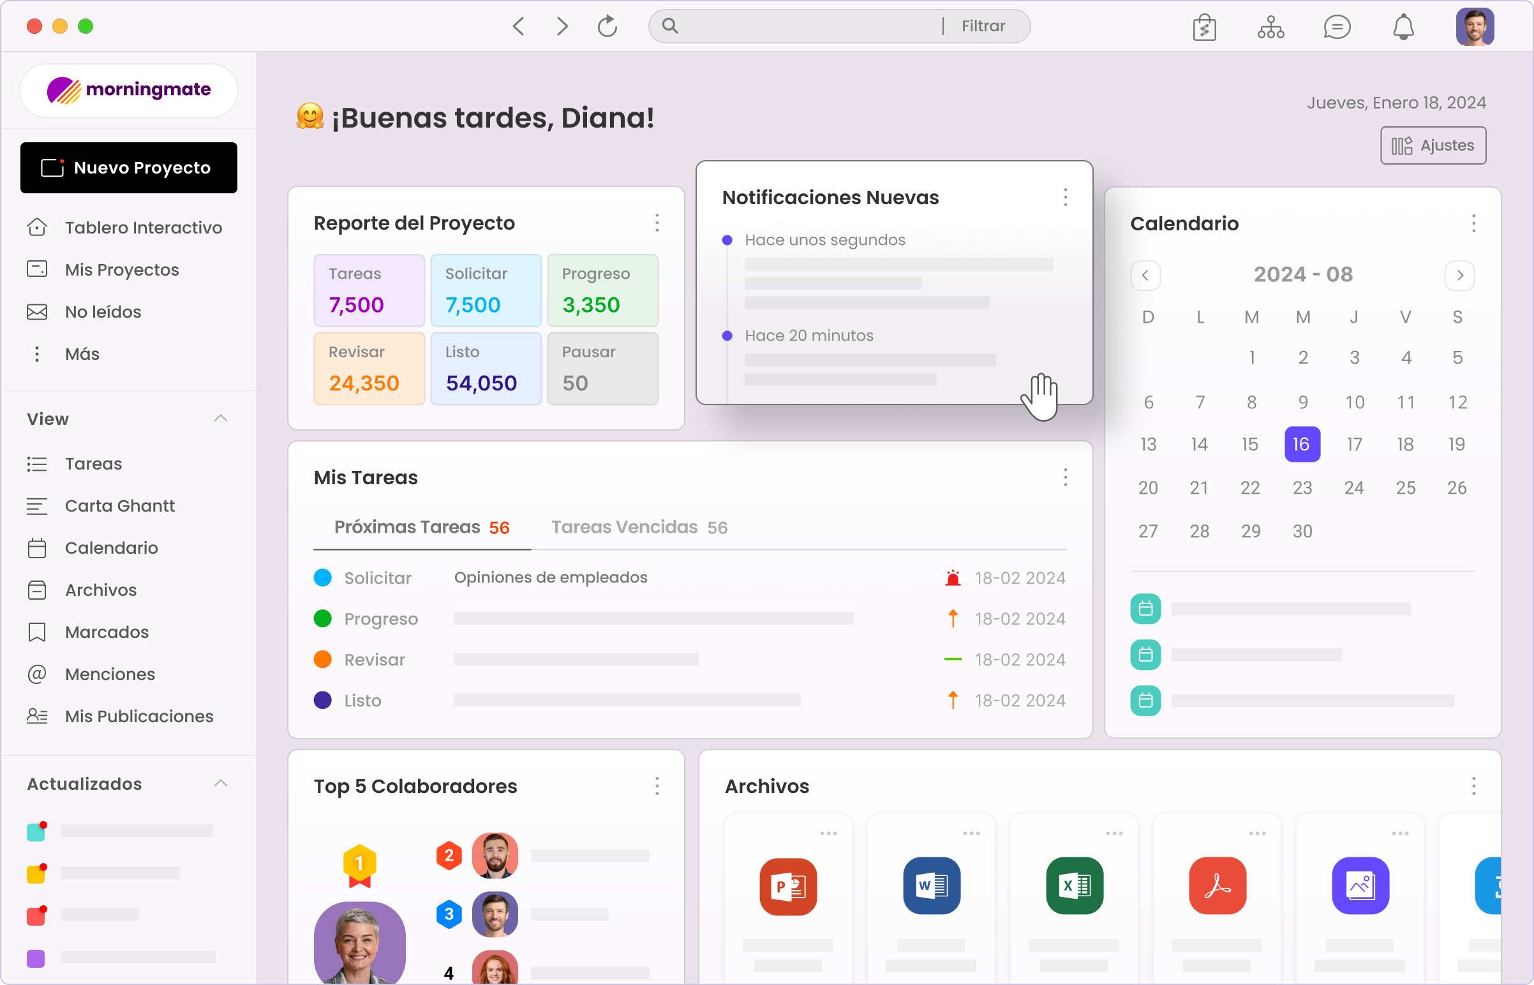Open the notifications bell icon

(1403, 27)
